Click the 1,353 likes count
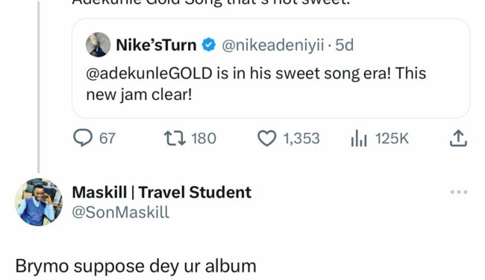485x280 pixels. click(x=301, y=138)
